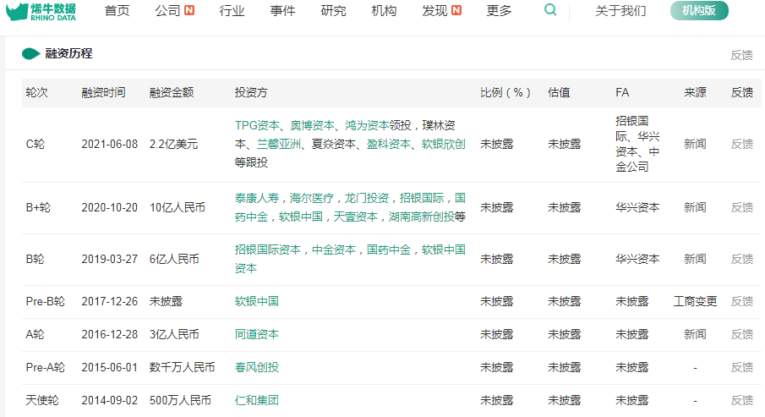Select the 数千万人民币 amount cell

click(182, 367)
